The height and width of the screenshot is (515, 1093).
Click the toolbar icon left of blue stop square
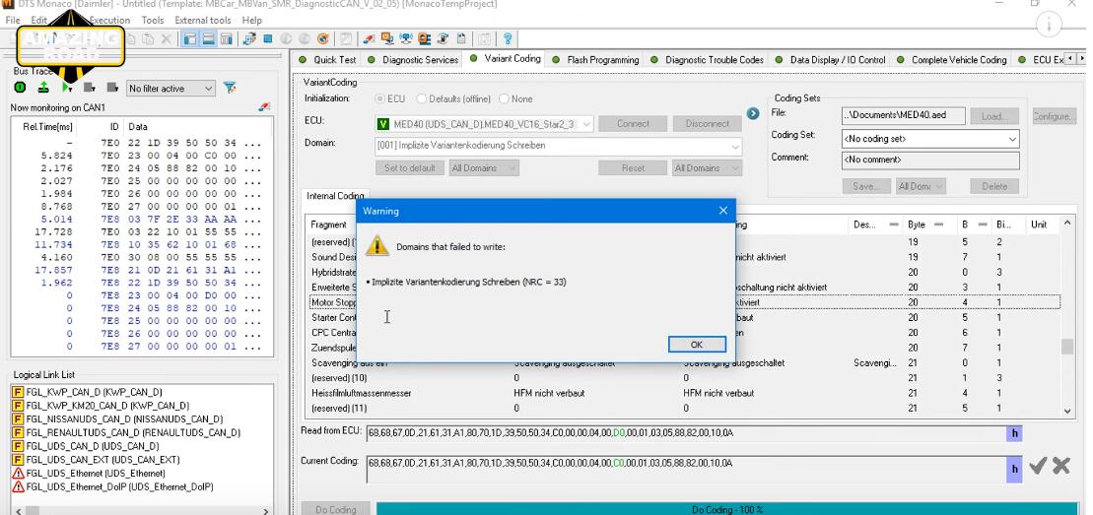click(x=249, y=39)
